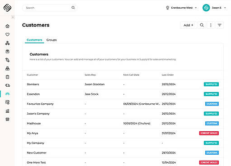This screenshot has height=166, width=231.
Task: Open the delivery truck icon in sidebar
Action: (8, 85)
